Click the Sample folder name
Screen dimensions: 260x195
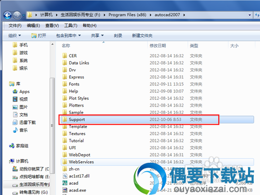(76, 112)
